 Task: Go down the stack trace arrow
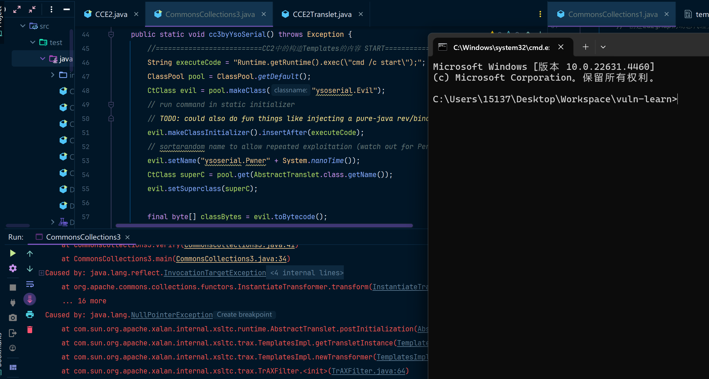click(30, 269)
